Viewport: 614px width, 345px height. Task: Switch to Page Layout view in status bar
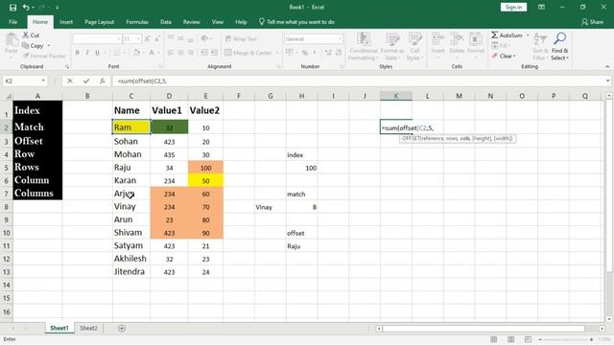coord(510,339)
